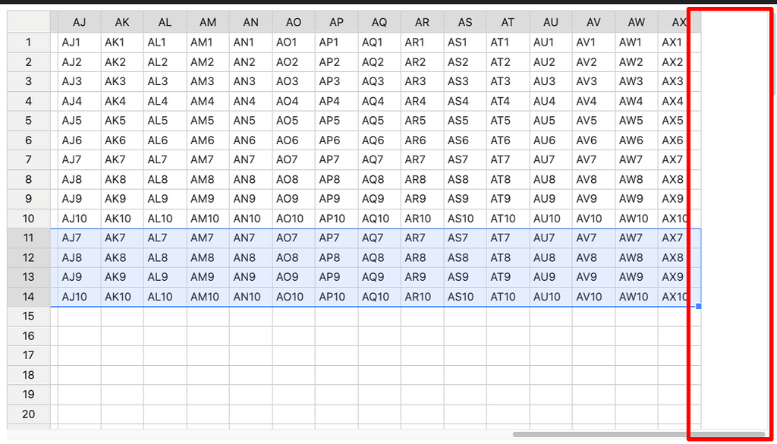
Task: Select column AM by clicking its header
Action: click(207, 22)
